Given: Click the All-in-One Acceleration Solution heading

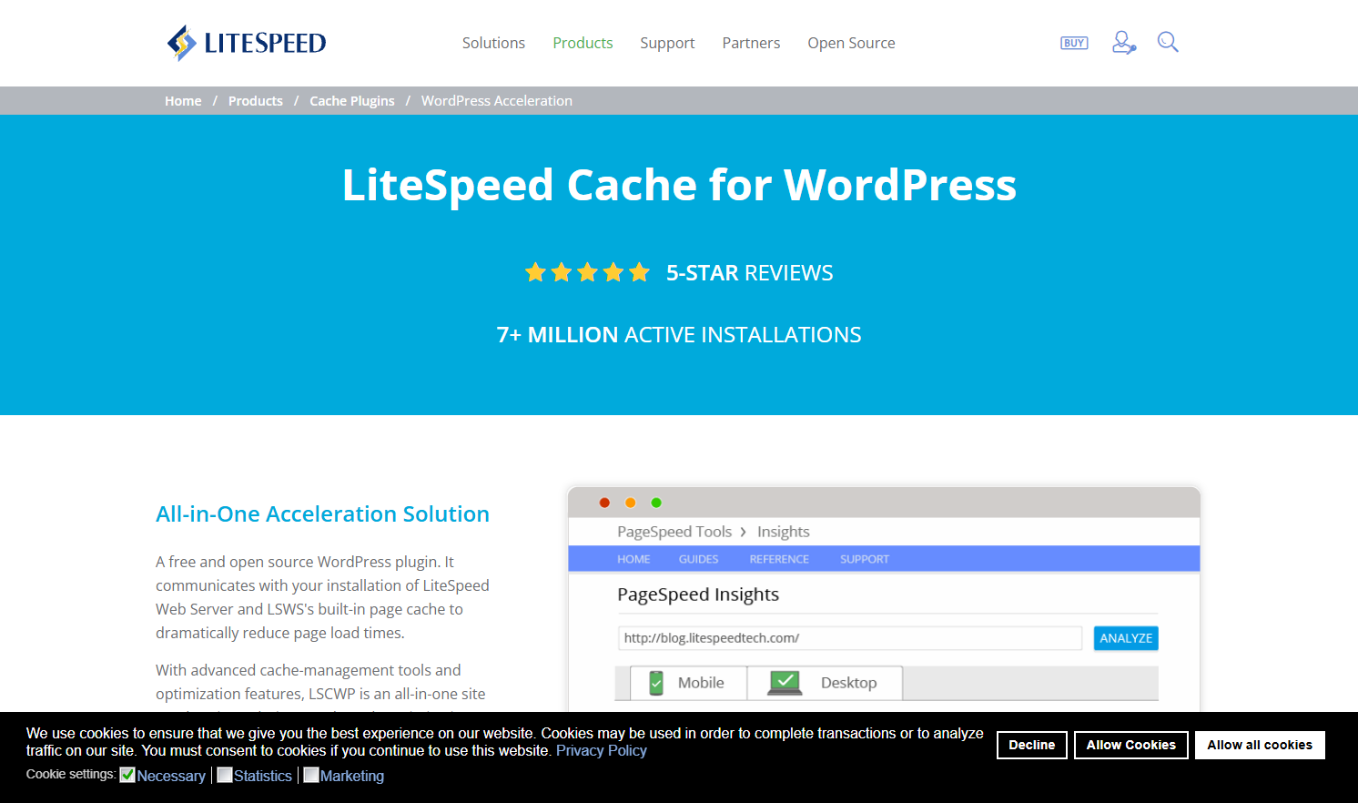Looking at the screenshot, I should 322,514.
